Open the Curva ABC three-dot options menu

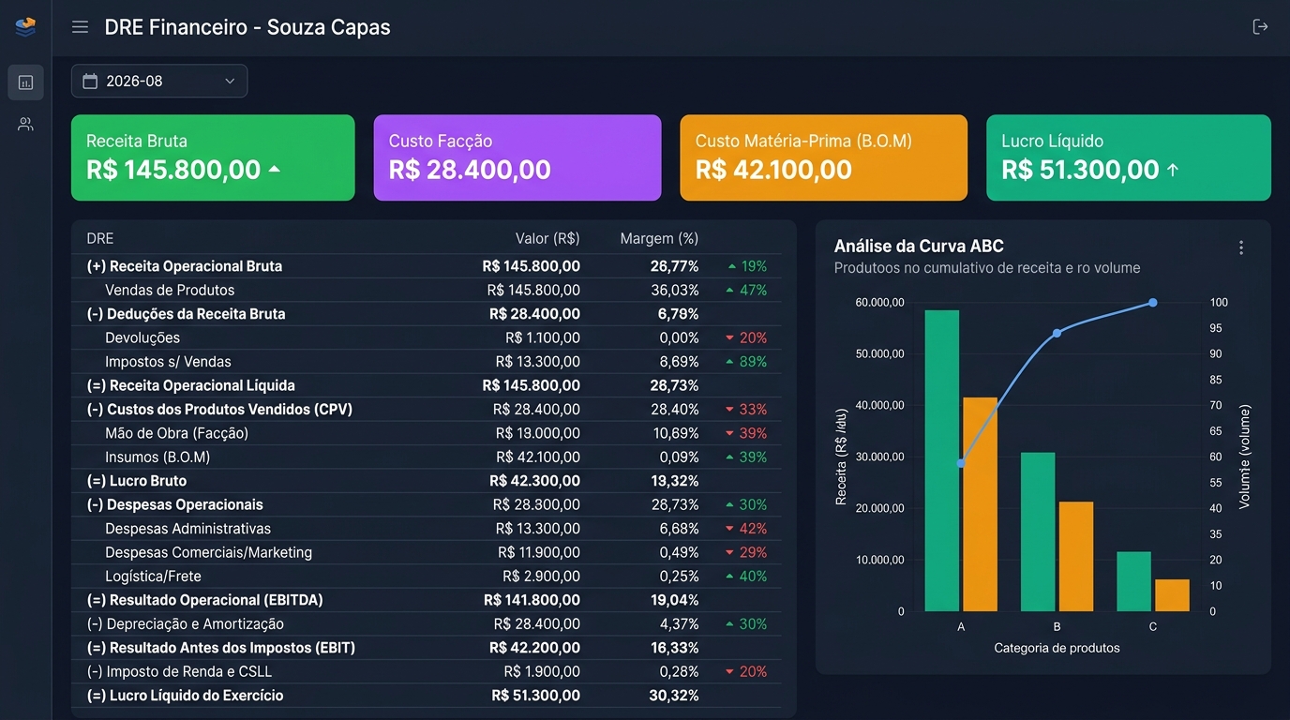pyautogui.click(x=1241, y=247)
